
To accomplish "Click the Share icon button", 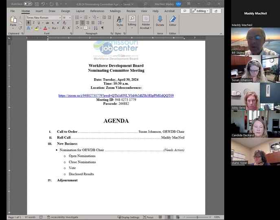I will [216, 11].
